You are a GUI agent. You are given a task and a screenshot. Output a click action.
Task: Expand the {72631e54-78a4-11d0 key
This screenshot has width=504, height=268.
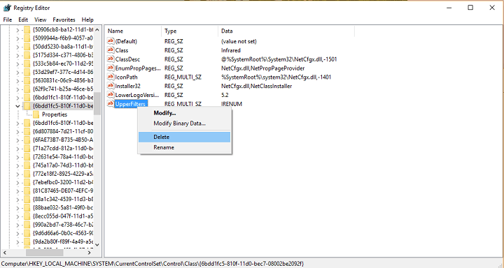coord(17,157)
